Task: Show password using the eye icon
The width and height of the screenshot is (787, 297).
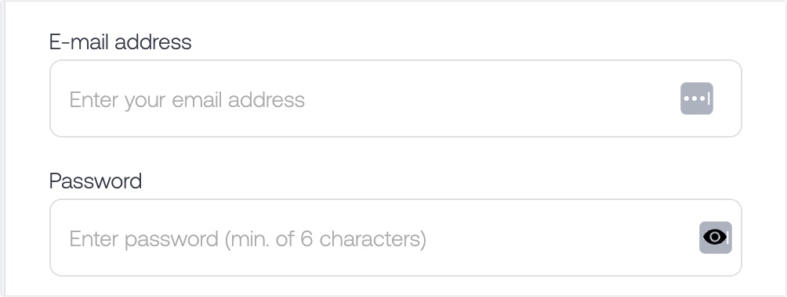Action: [715, 238]
